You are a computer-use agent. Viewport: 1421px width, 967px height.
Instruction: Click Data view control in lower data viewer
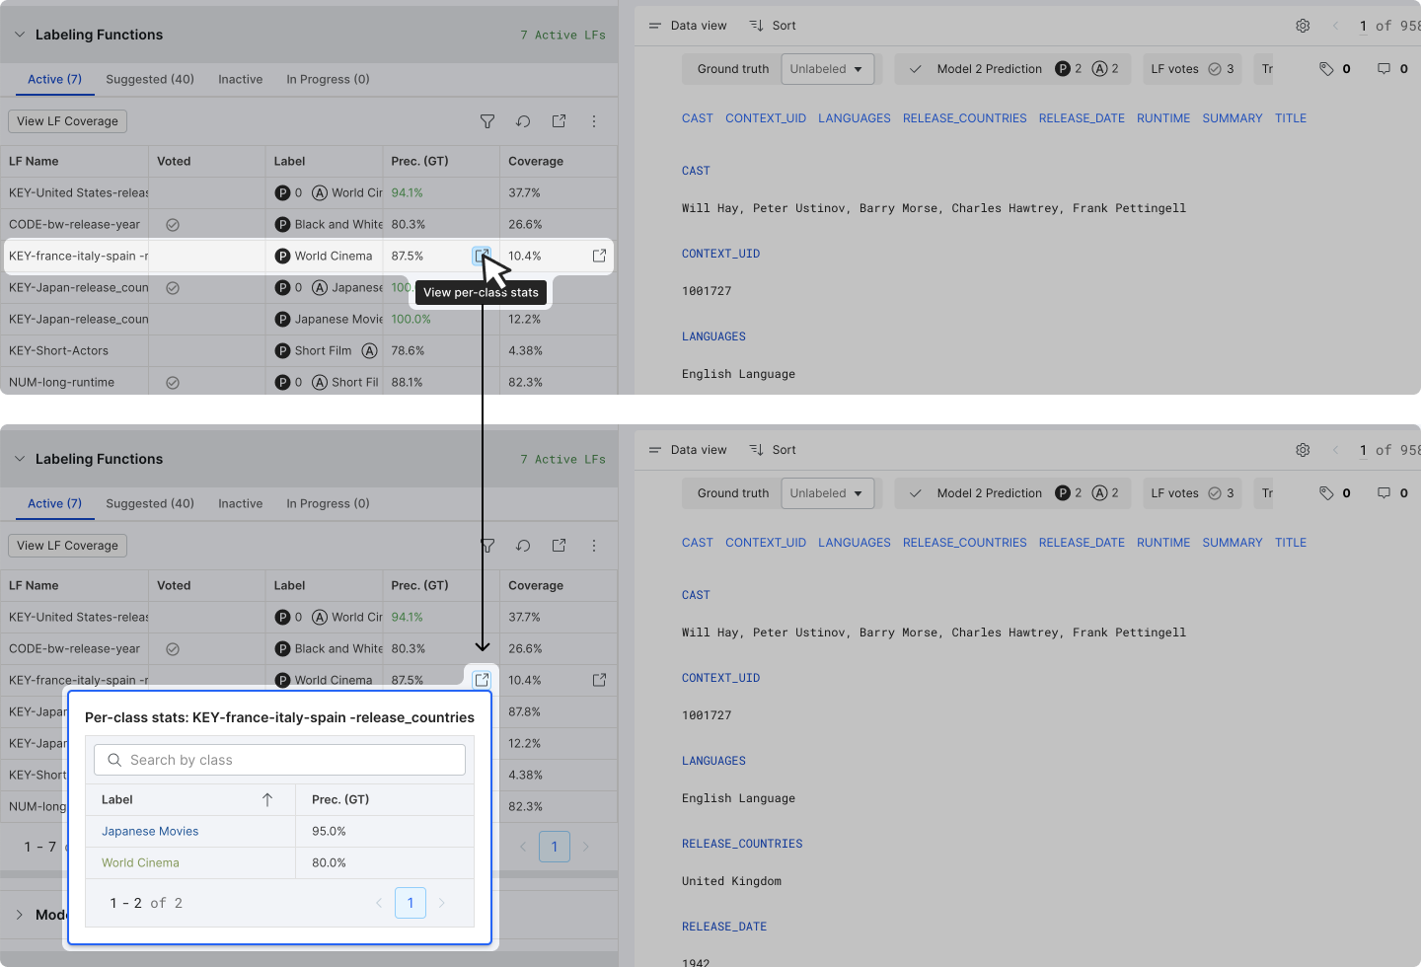pyautogui.click(x=688, y=450)
